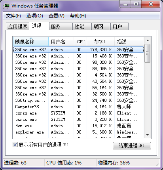Viewport: 163px width, 170px height.
Task: Select the explorer.exe process row
Action: tap(78, 132)
